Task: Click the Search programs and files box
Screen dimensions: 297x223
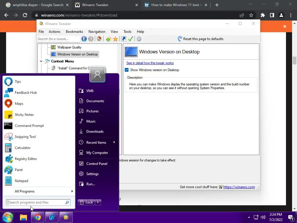Action: point(38,202)
